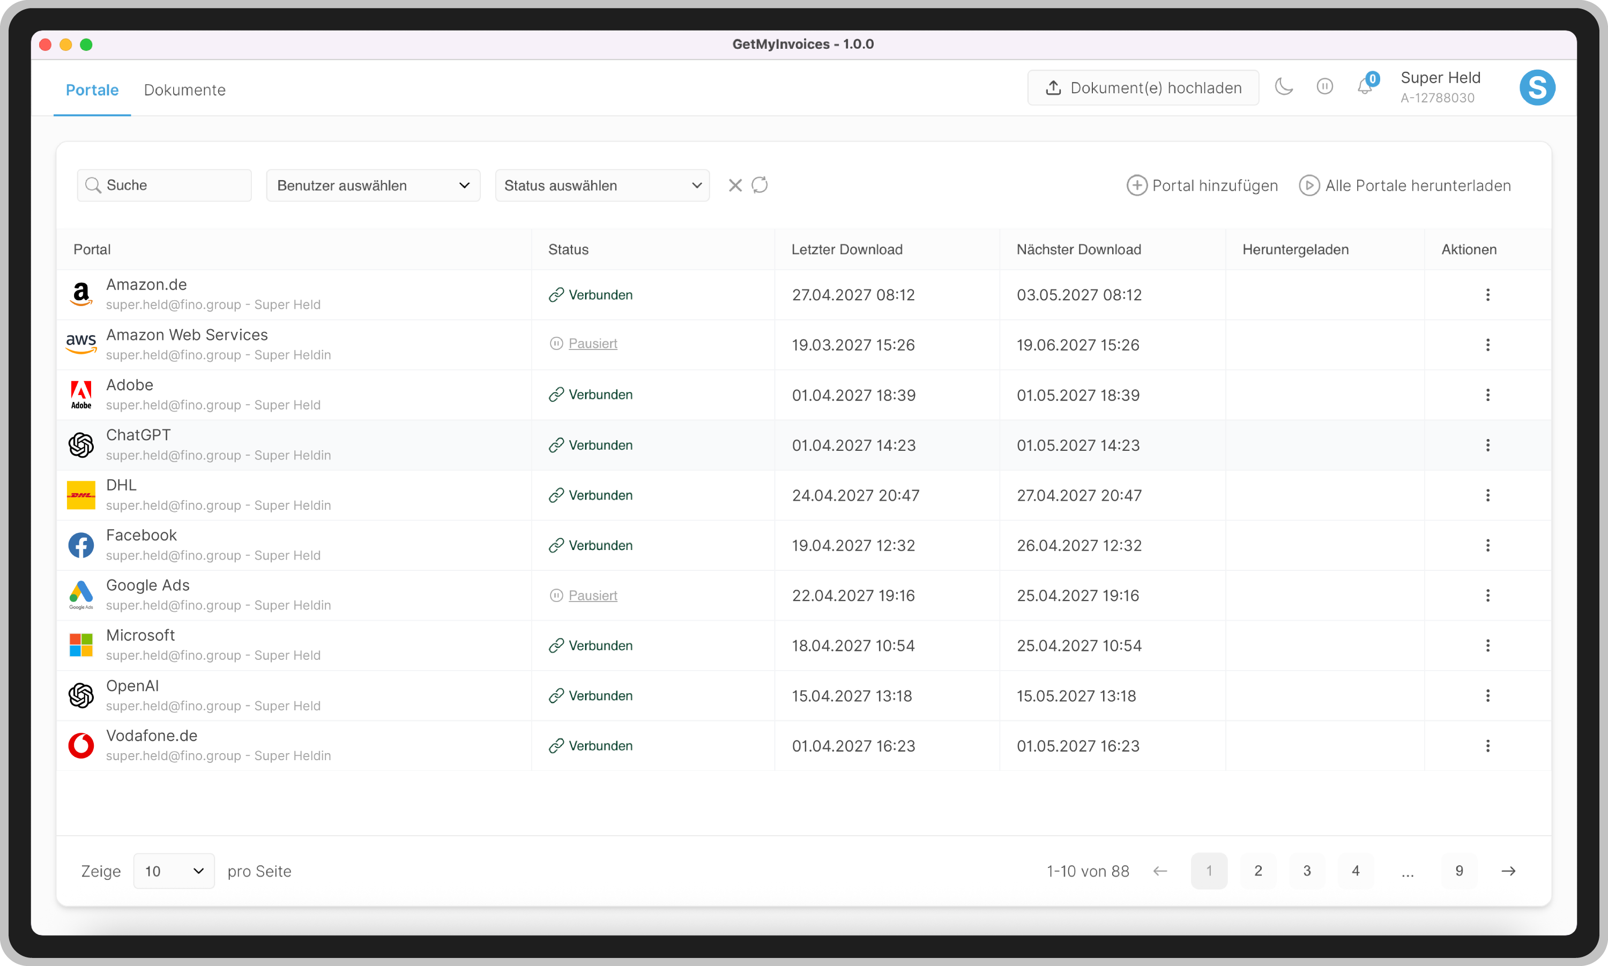The image size is (1608, 966).
Task: Click Nächster Download column header
Action: tap(1078, 249)
